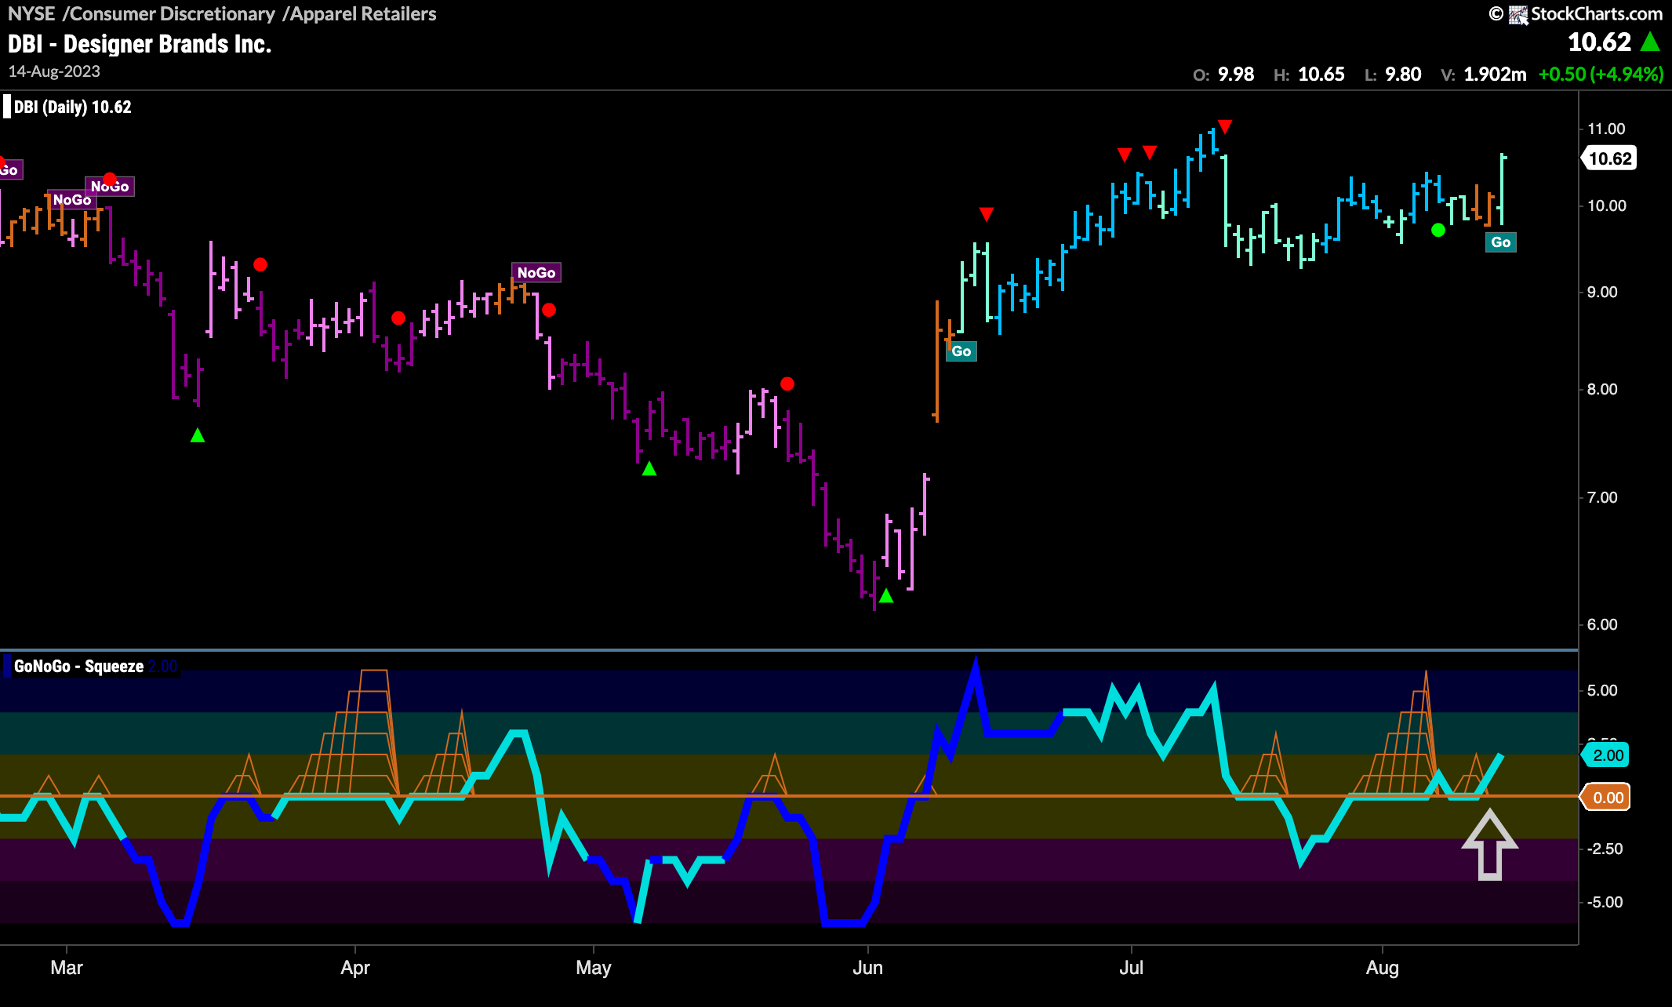Click the white square legend marker beside DBI (Daily)

[7, 107]
